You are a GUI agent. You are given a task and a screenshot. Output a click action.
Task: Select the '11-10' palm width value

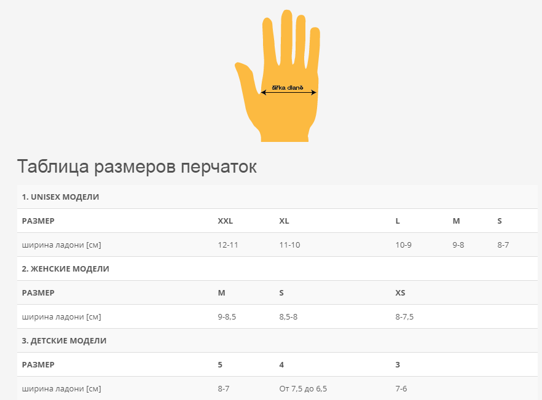[x=289, y=245]
